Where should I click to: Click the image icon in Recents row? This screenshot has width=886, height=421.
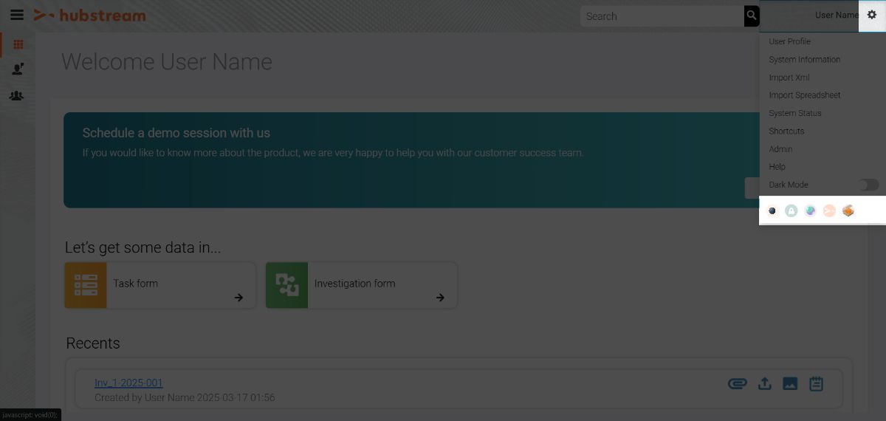(x=790, y=383)
